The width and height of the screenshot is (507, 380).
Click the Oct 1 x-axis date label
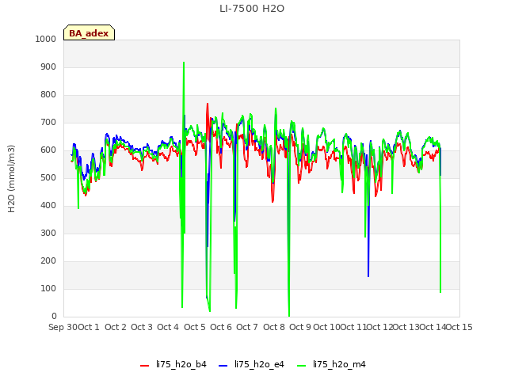pos(89,327)
